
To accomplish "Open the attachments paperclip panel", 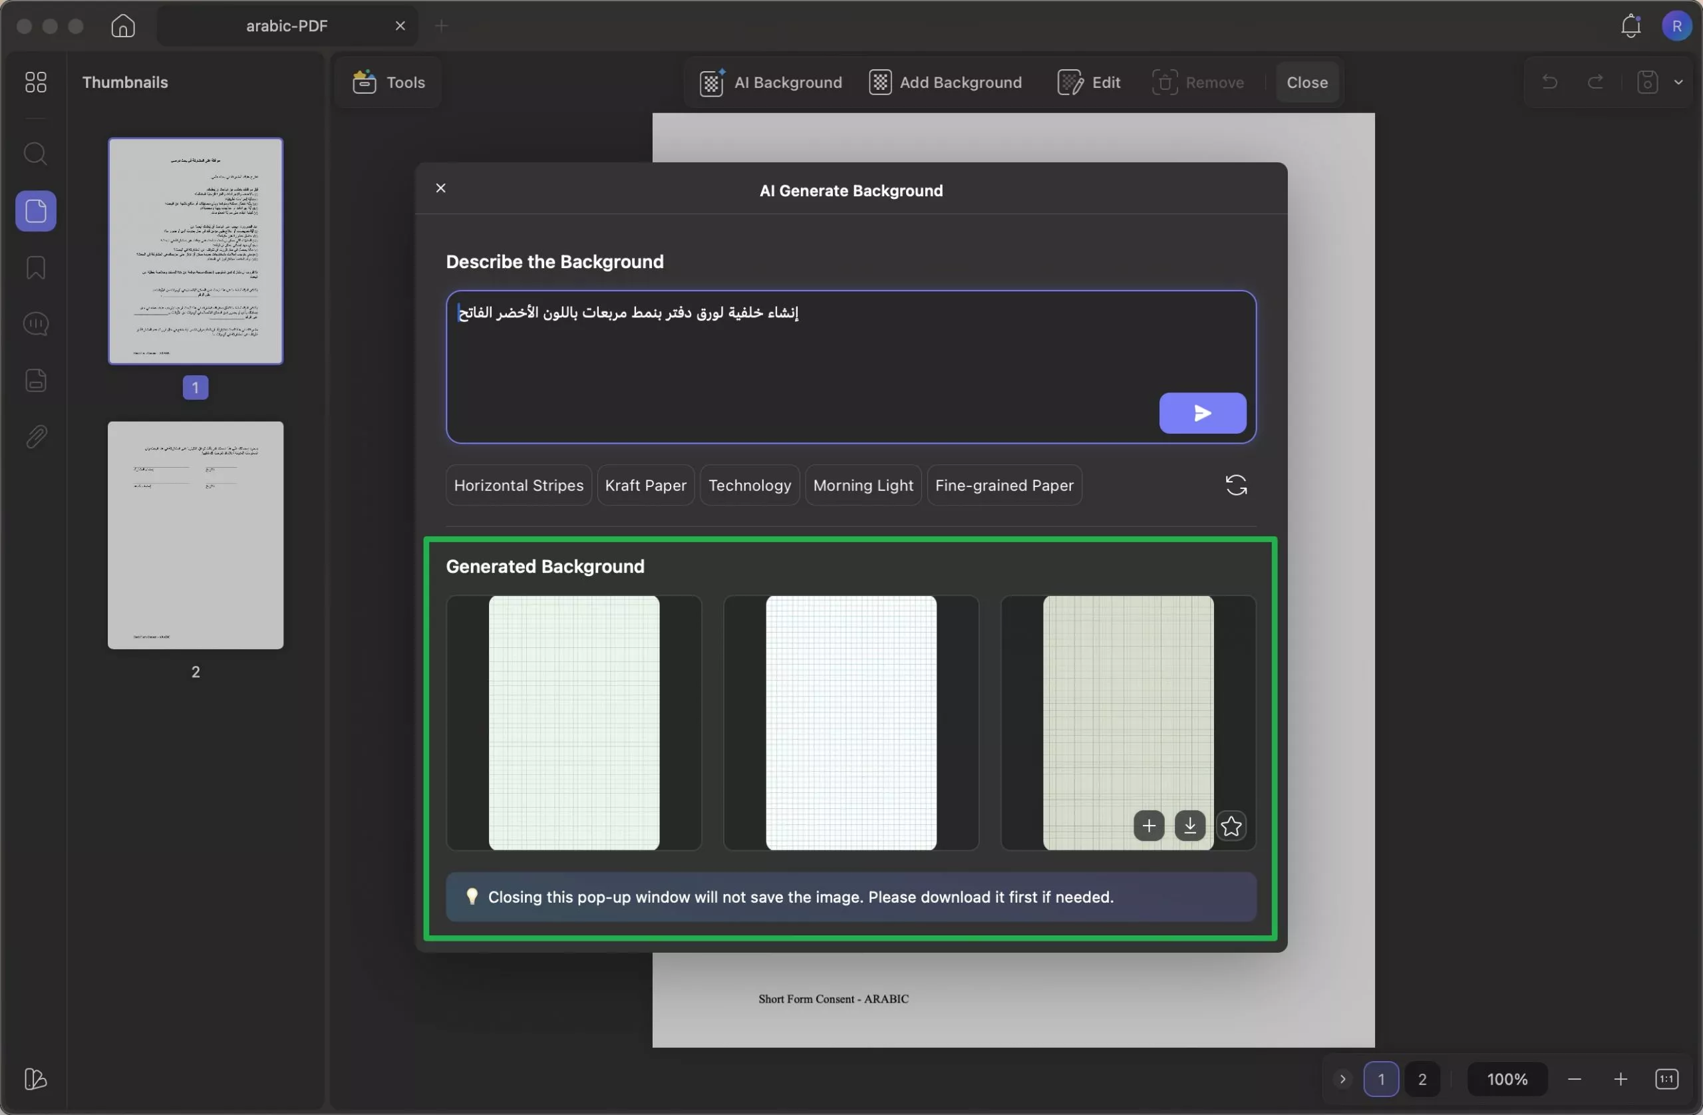I will [x=35, y=436].
